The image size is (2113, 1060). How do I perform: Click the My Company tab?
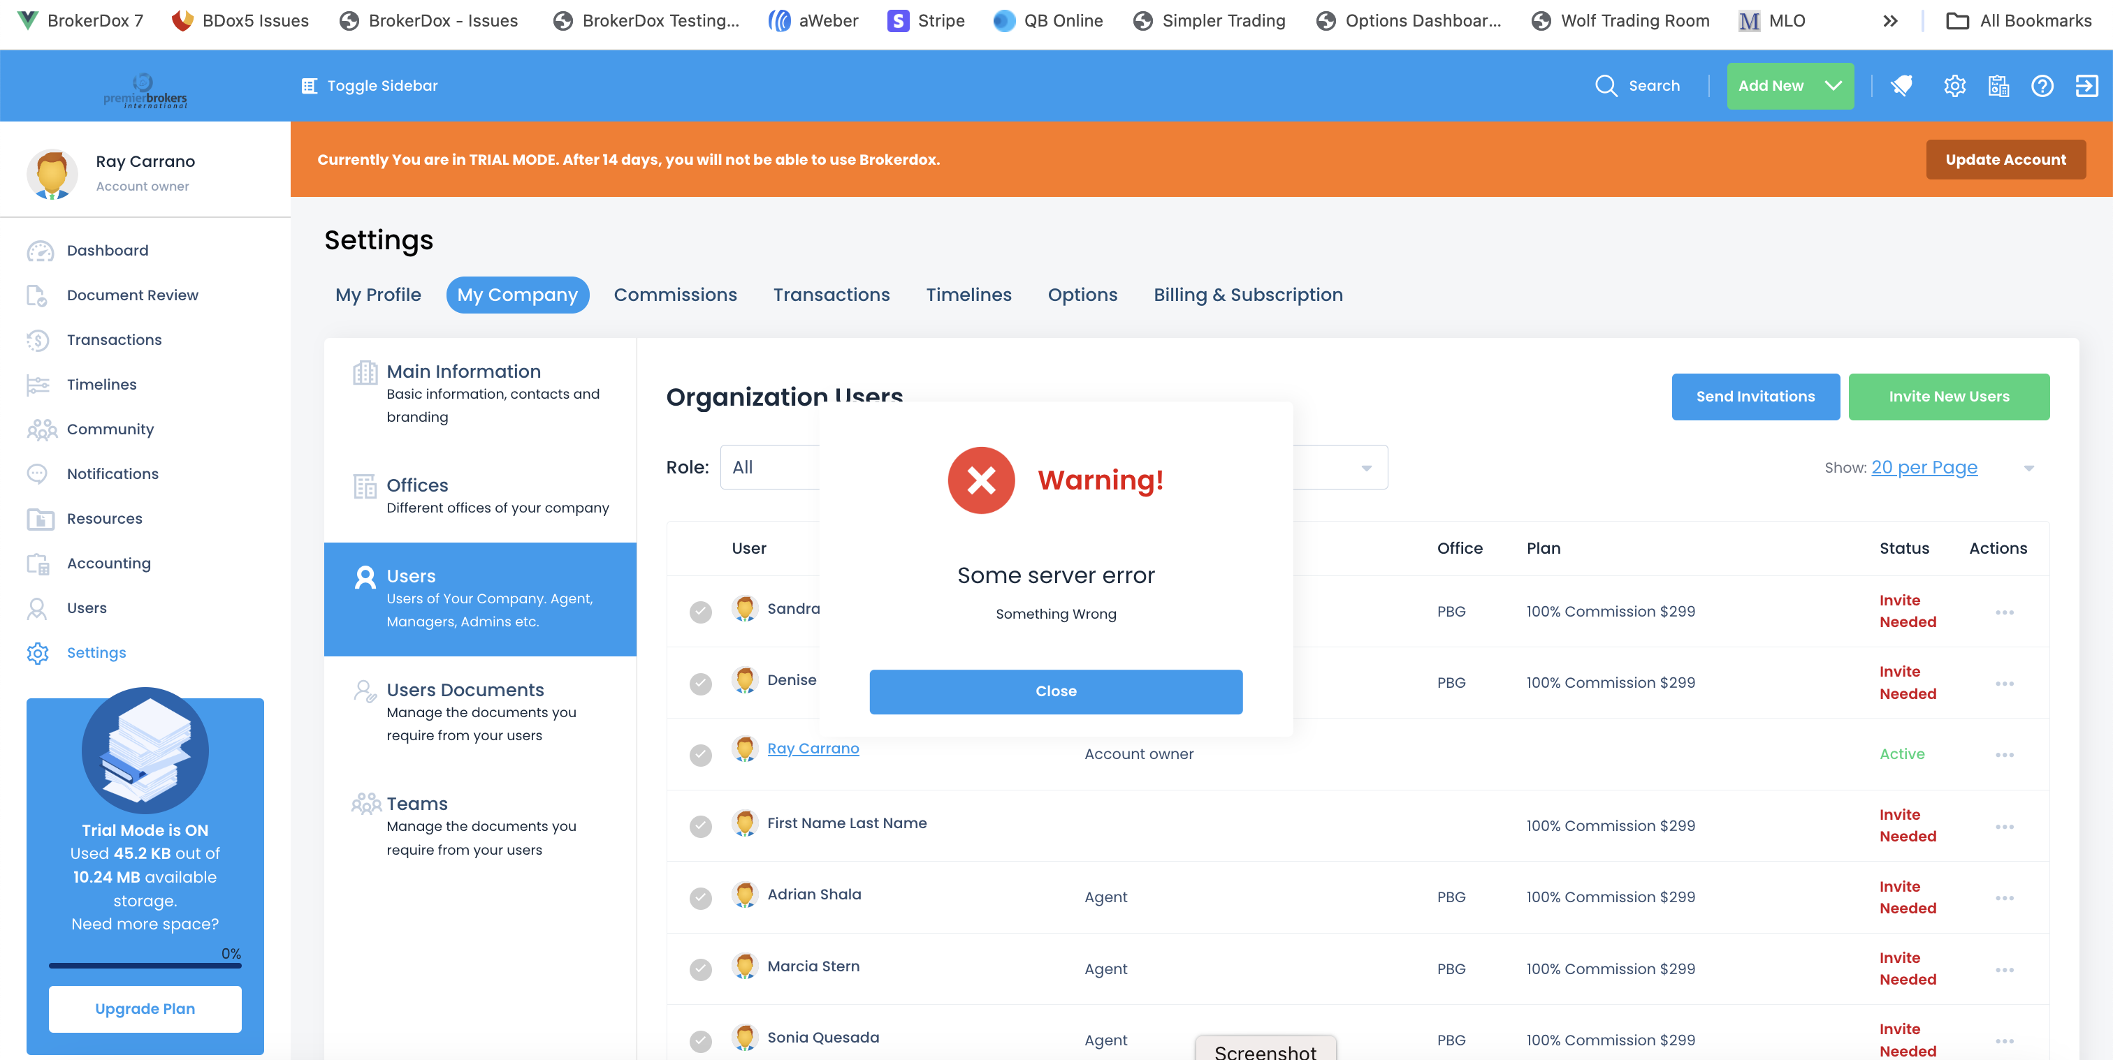click(518, 295)
